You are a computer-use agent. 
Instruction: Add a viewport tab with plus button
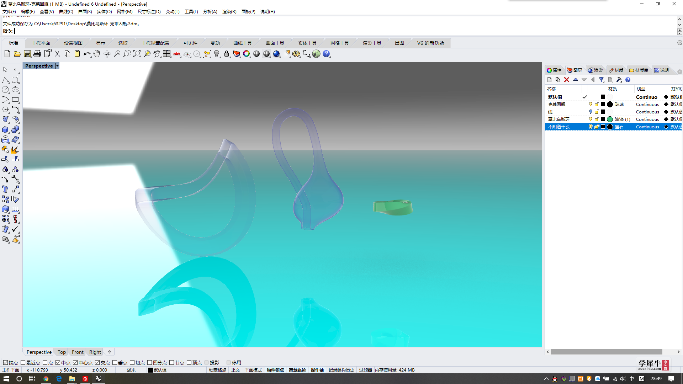tap(110, 352)
